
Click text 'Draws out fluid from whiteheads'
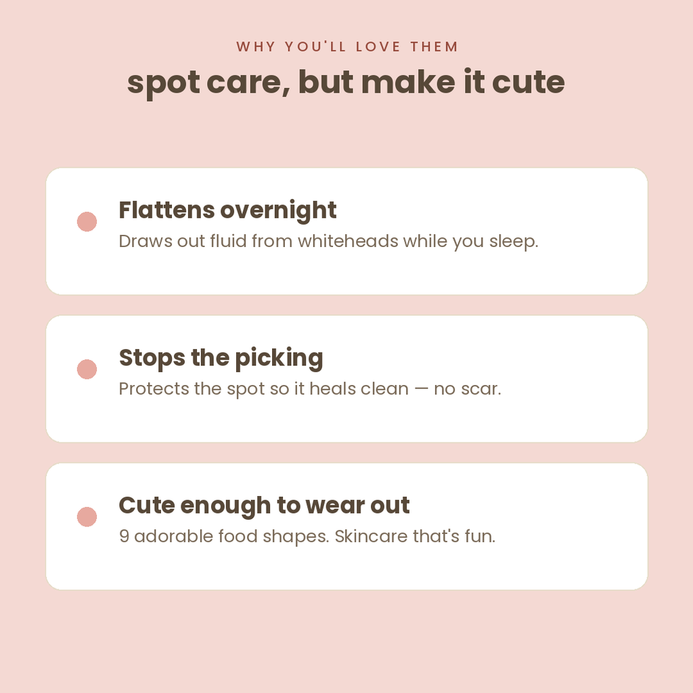tap(259, 242)
